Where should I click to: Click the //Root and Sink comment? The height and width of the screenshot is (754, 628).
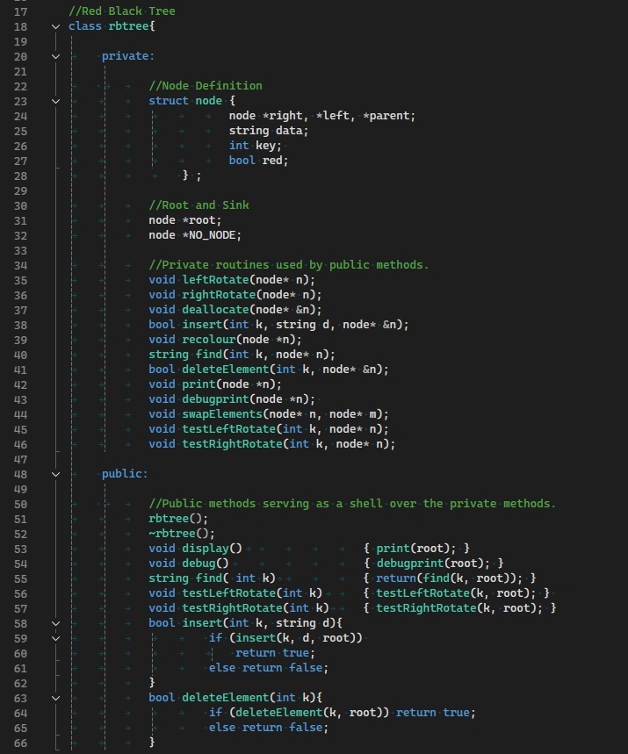(199, 205)
